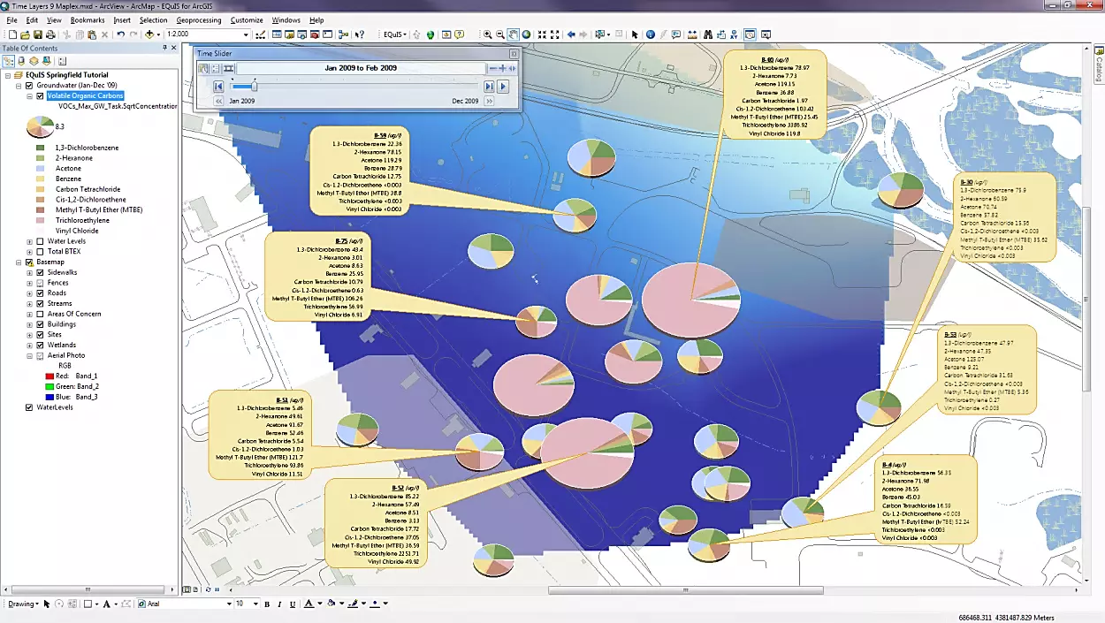Open the Time Slider window tool

[750, 34]
